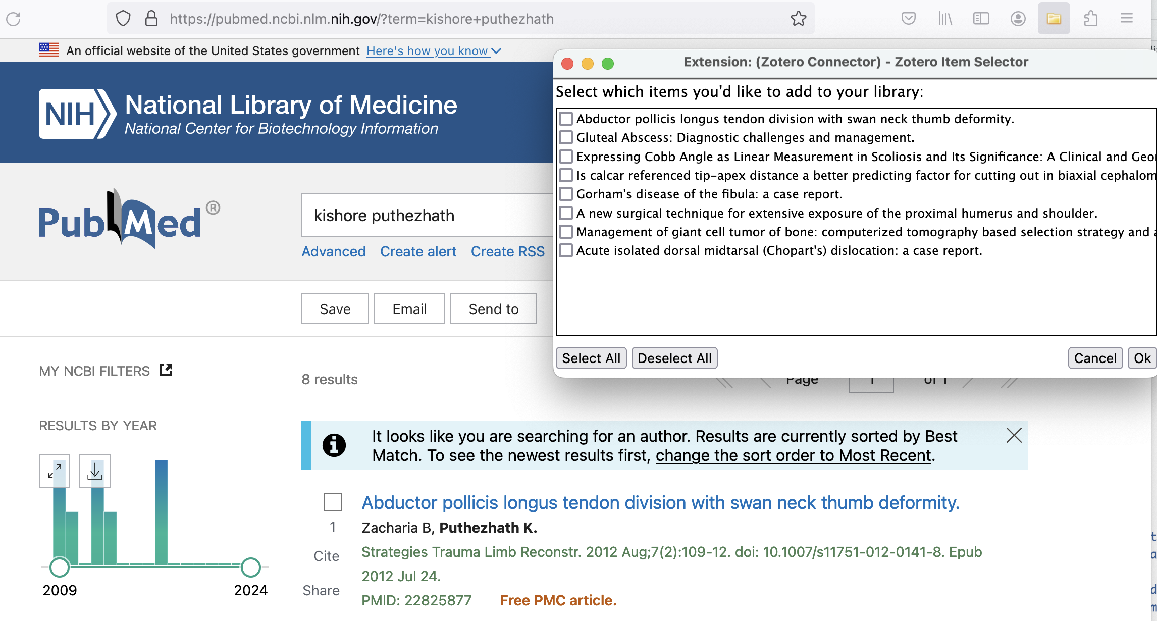Image resolution: width=1157 pixels, height=621 pixels.
Task: Open the Firefox hamburger application menu
Action: [1127, 19]
